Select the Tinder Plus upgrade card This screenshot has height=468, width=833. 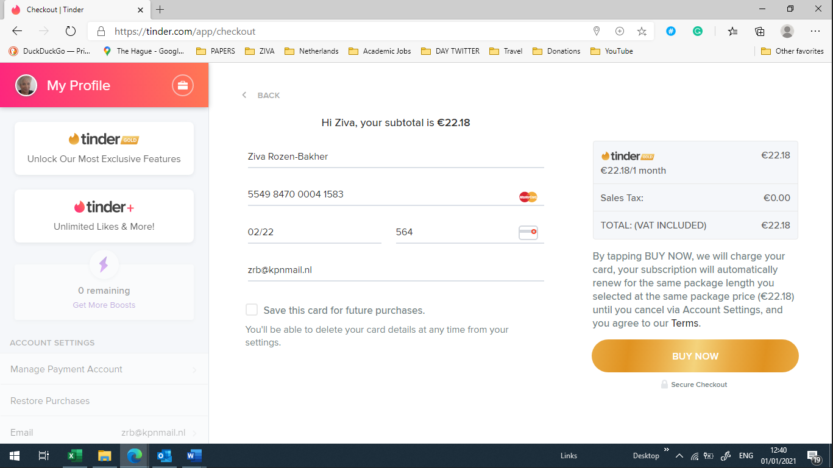(104, 216)
